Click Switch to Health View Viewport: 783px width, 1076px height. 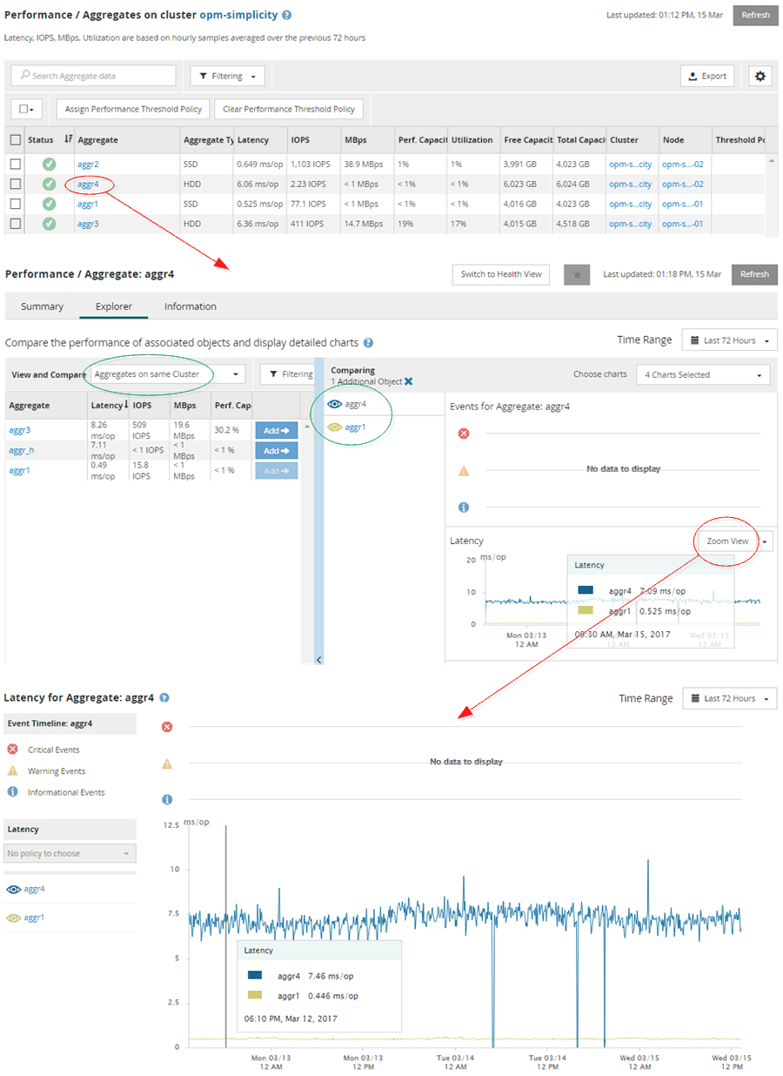(501, 274)
